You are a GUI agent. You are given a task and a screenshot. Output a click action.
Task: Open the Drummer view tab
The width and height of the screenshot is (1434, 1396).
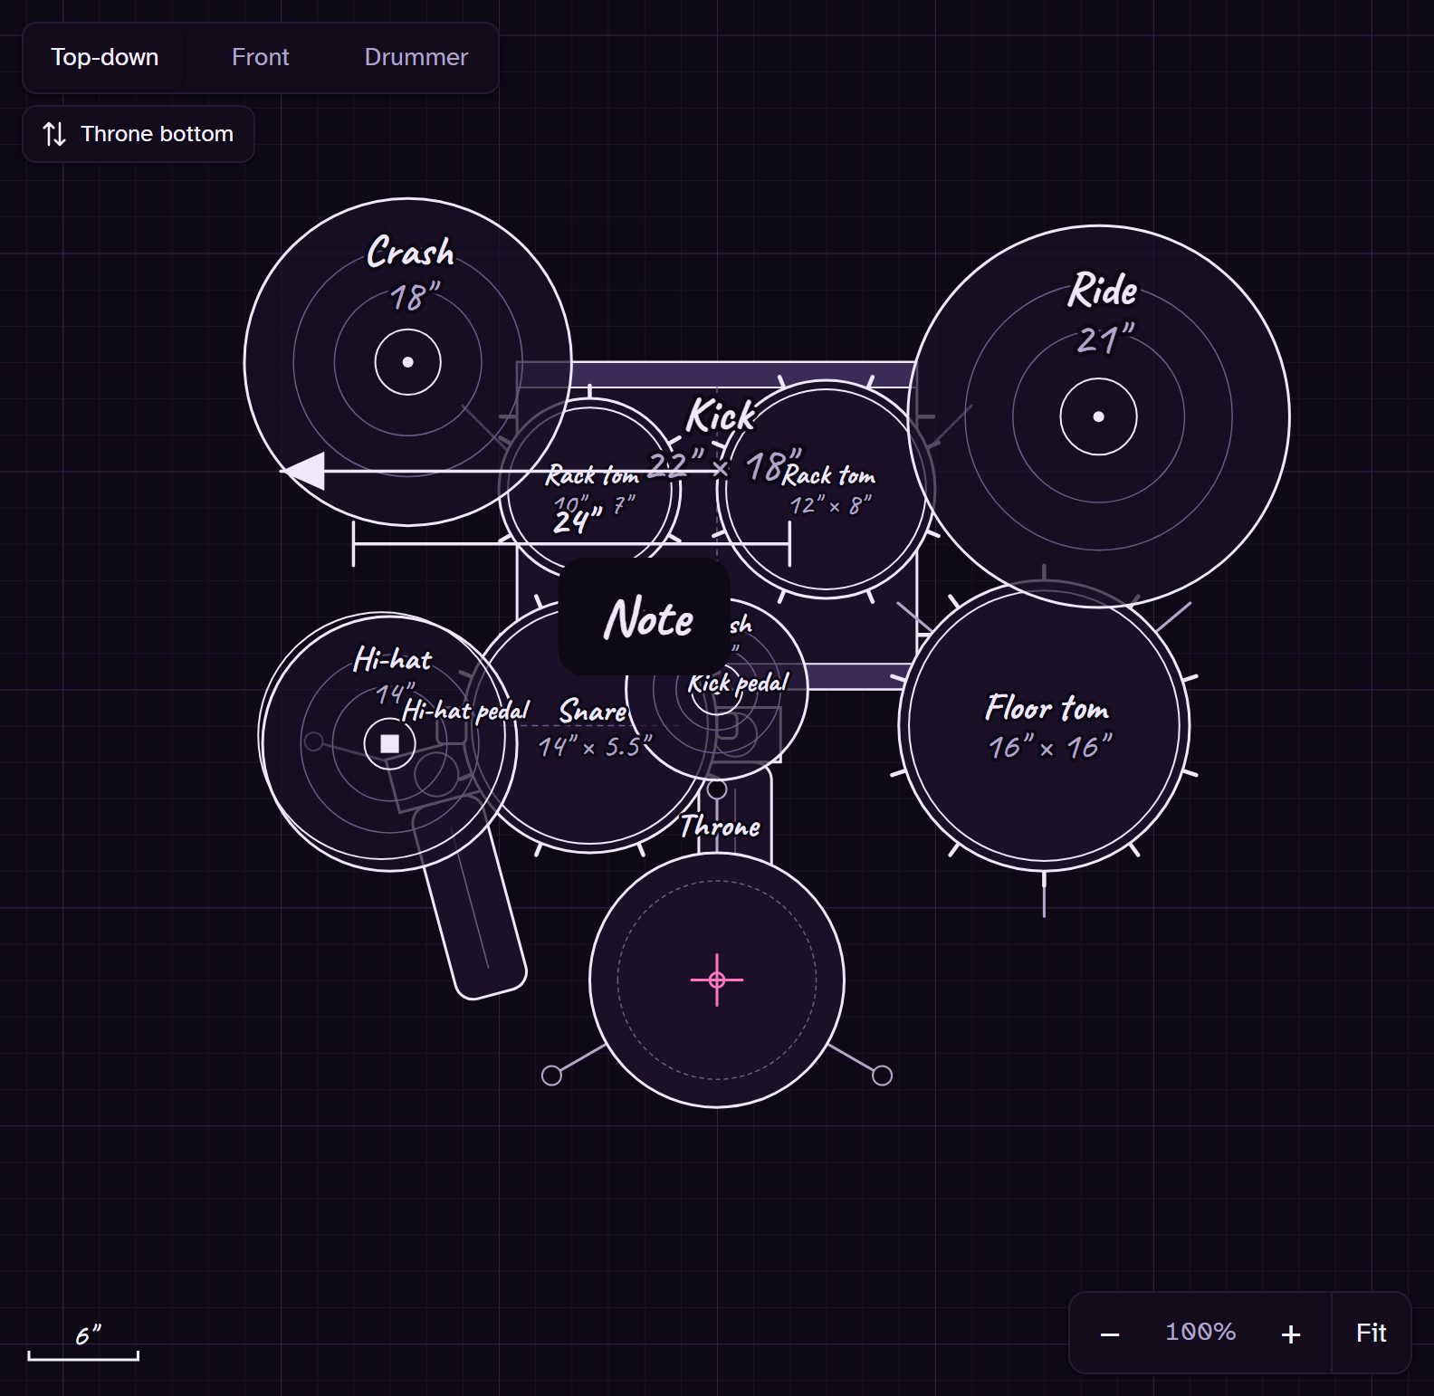(x=416, y=57)
